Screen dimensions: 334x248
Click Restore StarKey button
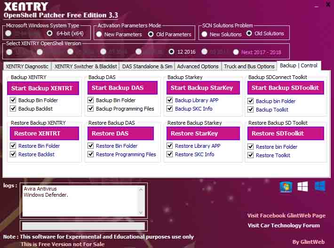coord(203,133)
